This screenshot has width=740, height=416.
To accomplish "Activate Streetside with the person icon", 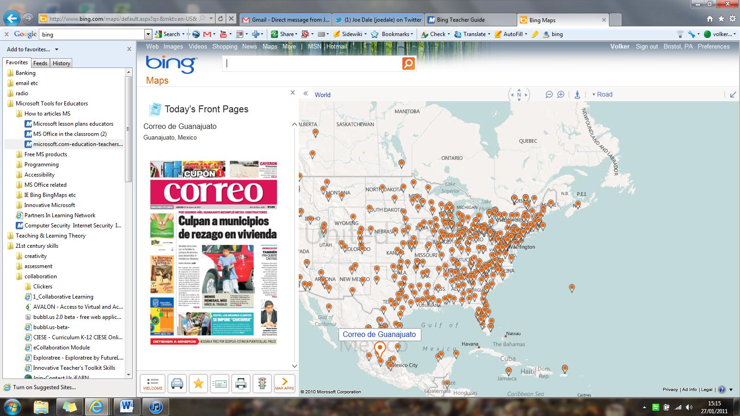I will click(576, 94).
